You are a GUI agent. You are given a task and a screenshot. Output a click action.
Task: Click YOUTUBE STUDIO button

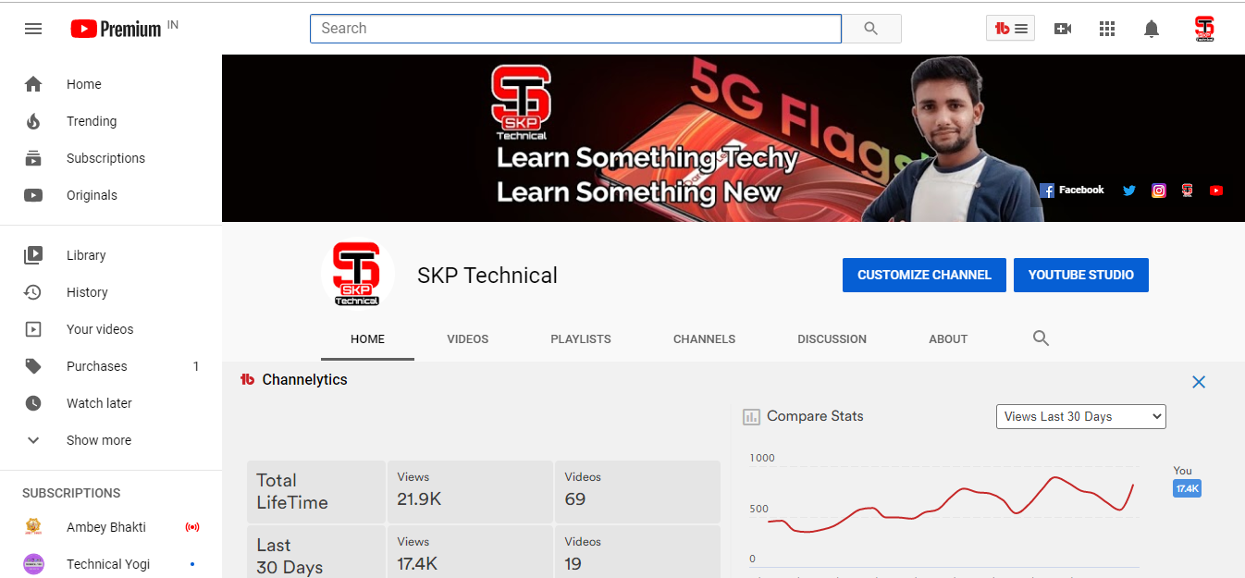click(1081, 276)
